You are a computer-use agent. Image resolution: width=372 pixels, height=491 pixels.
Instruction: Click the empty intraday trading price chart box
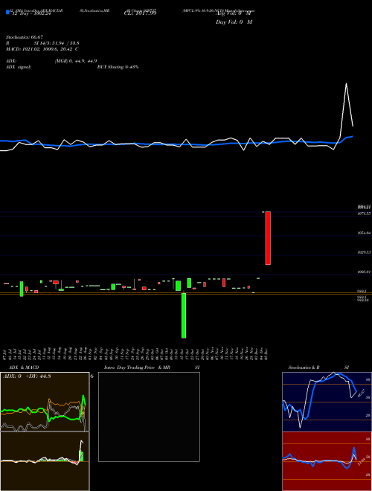[x=149, y=417]
